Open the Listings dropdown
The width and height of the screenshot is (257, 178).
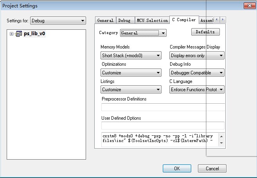click(x=131, y=90)
